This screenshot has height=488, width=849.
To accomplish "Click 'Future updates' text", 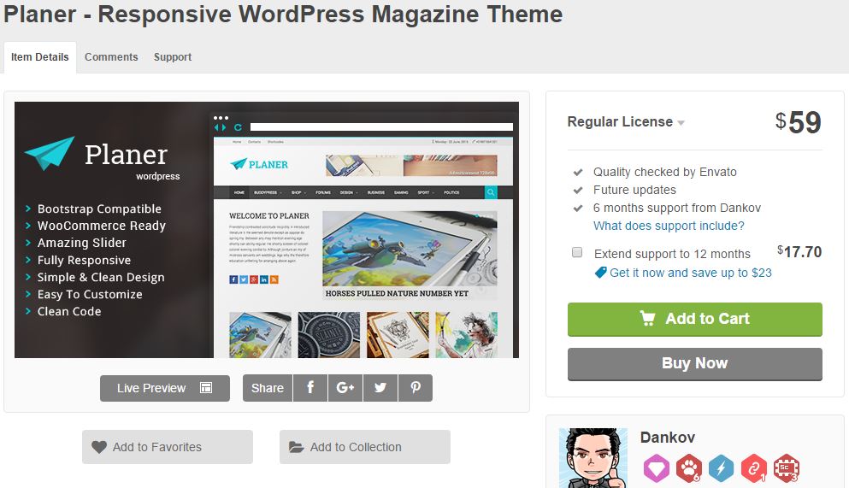I will [x=634, y=190].
